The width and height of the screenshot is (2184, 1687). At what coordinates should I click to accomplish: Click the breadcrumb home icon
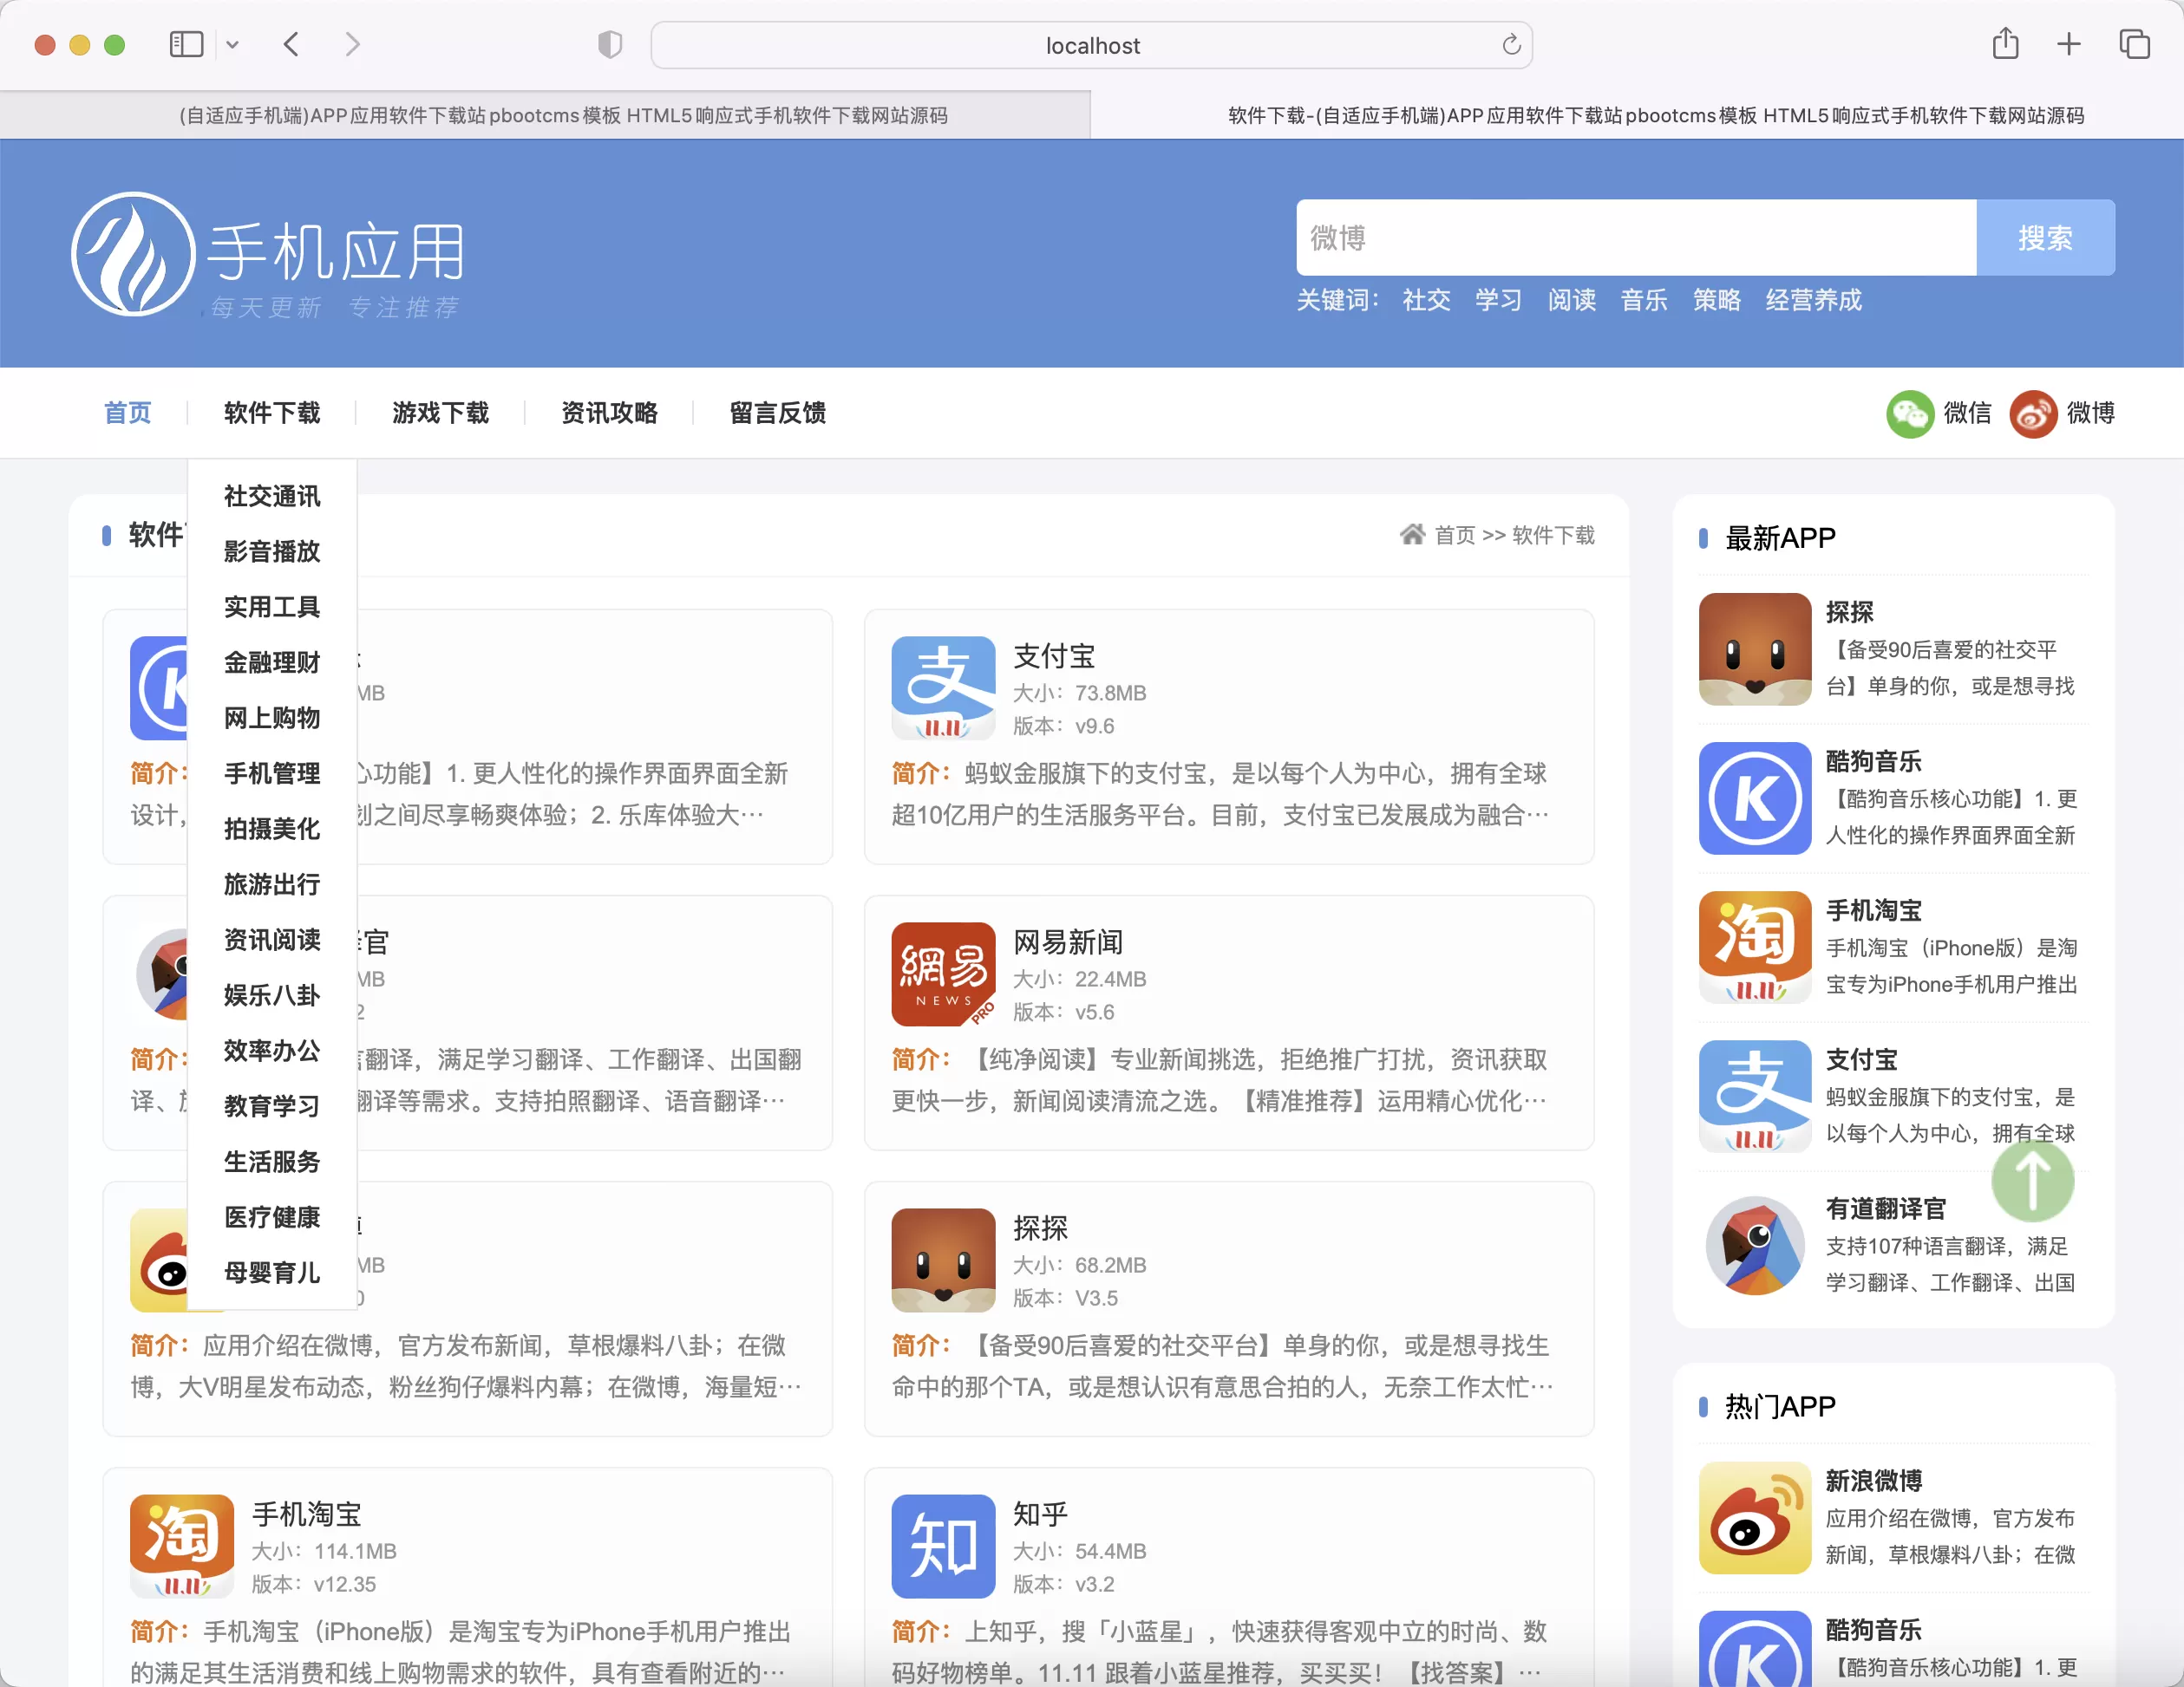[1412, 534]
